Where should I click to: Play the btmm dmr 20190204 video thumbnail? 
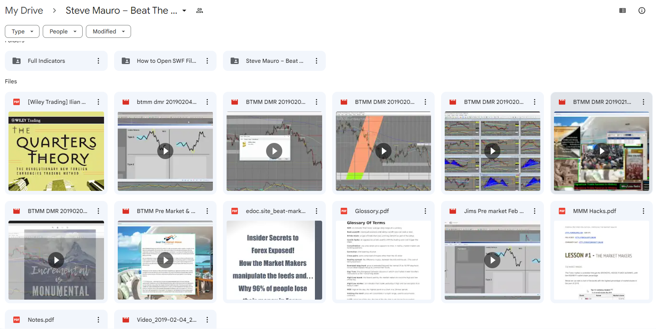(165, 151)
